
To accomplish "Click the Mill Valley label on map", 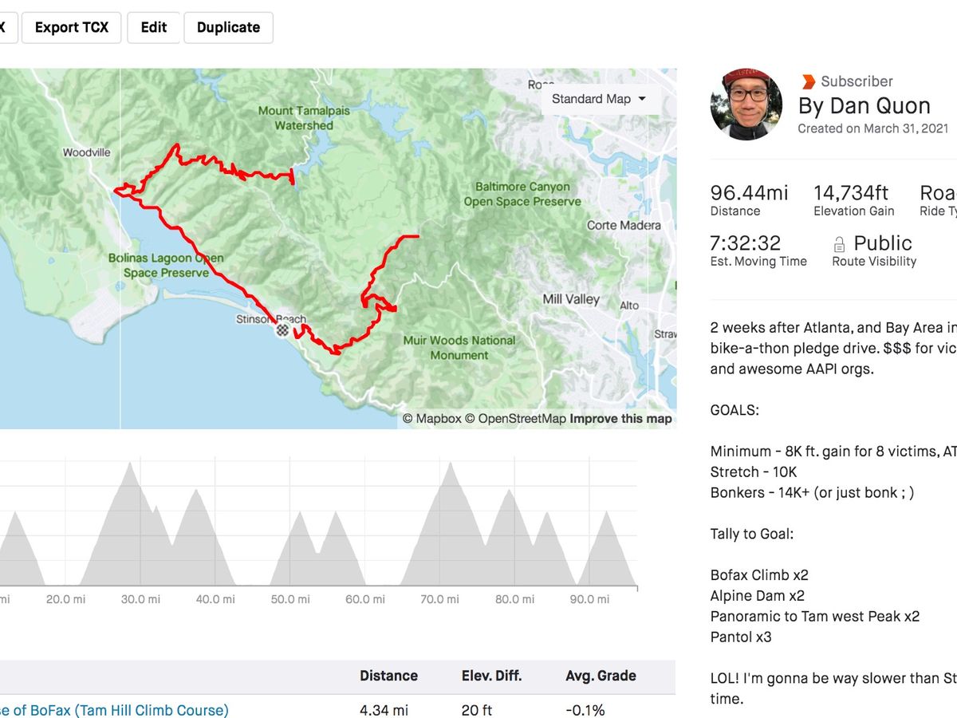I will pyautogui.click(x=571, y=299).
